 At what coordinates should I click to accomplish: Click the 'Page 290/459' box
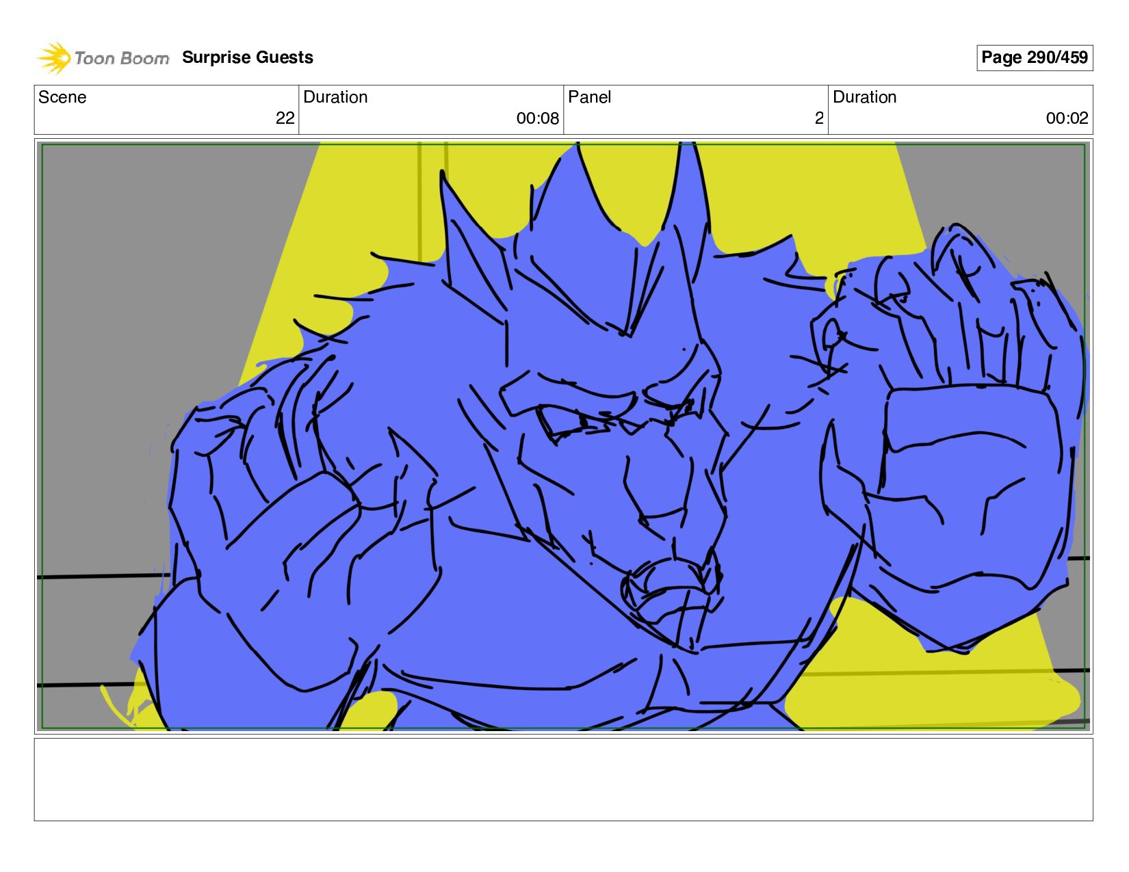coord(1035,57)
